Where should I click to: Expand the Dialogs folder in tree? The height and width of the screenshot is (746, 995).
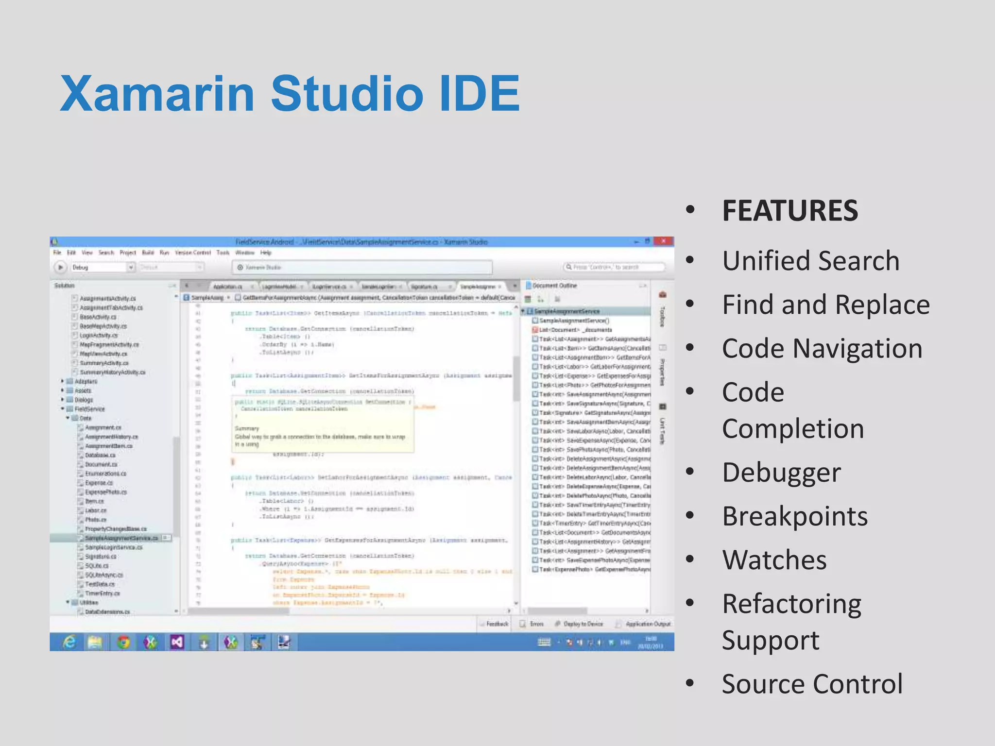coord(63,400)
